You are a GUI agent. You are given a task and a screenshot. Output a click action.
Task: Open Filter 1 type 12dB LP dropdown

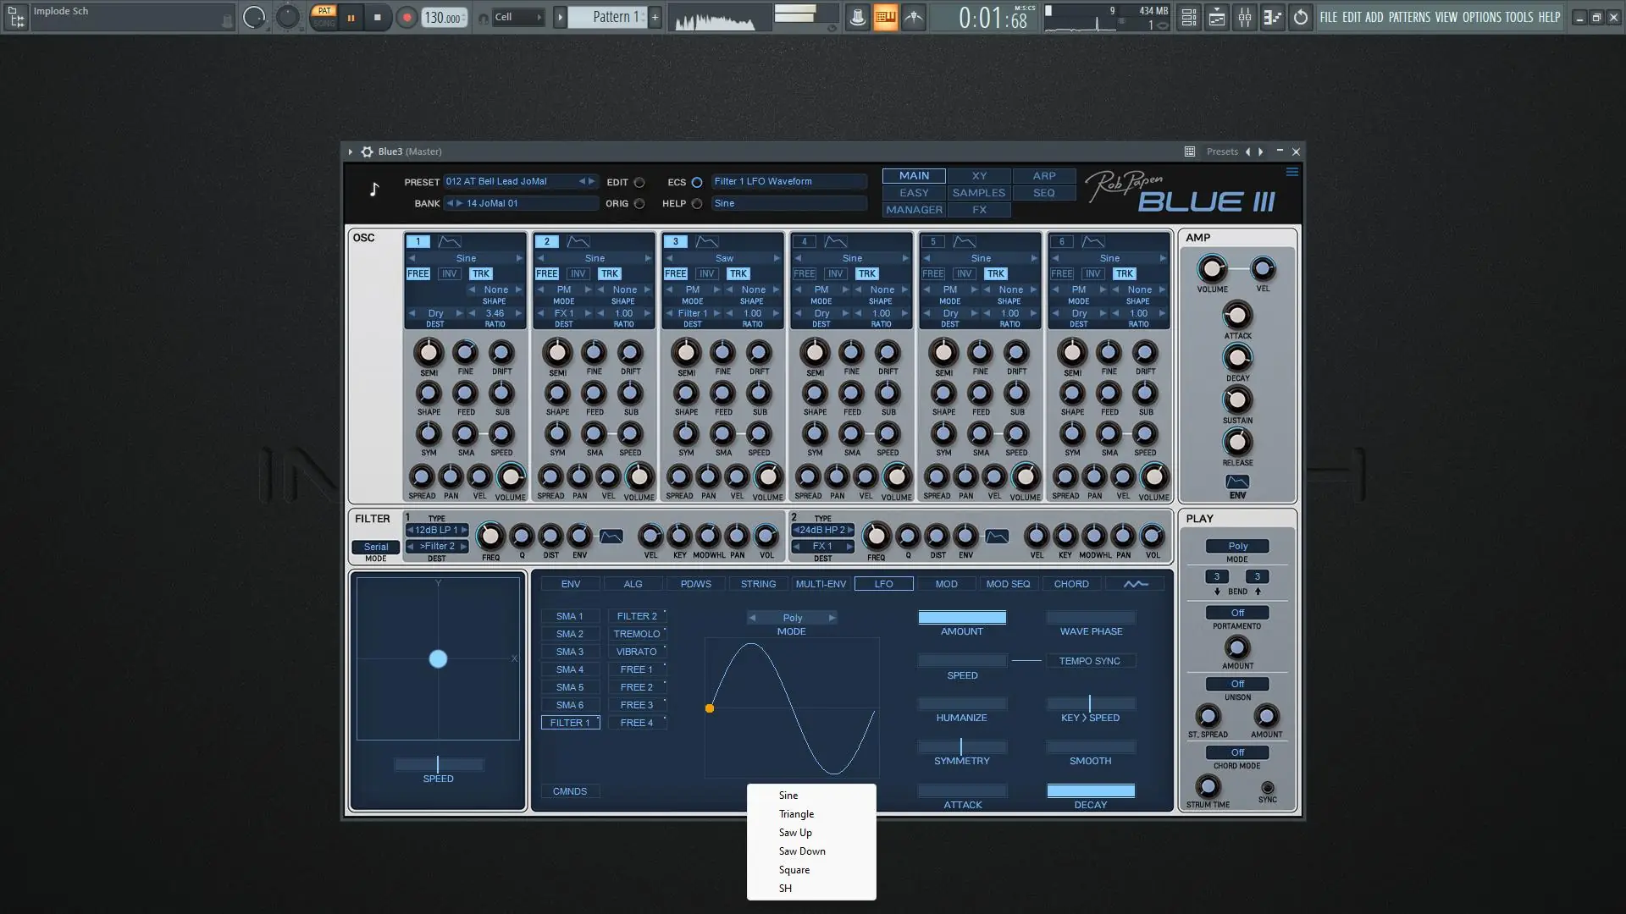click(436, 530)
